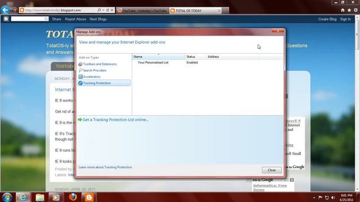
Task: Click Next Blog link
Action: [98, 19]
